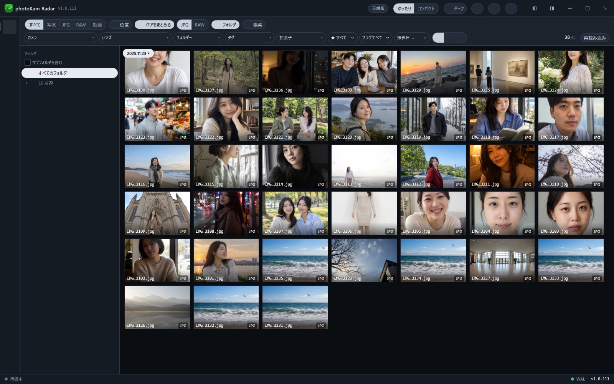Maximize the photoKam Radar window
This screenshot has width=614, height=384.
587,8
